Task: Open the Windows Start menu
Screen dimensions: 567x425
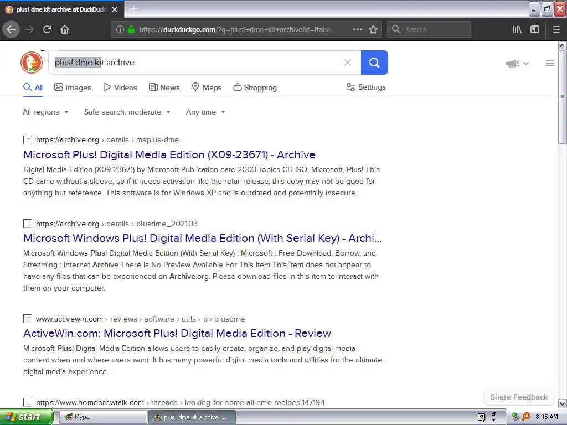Action: pos(27,417)
